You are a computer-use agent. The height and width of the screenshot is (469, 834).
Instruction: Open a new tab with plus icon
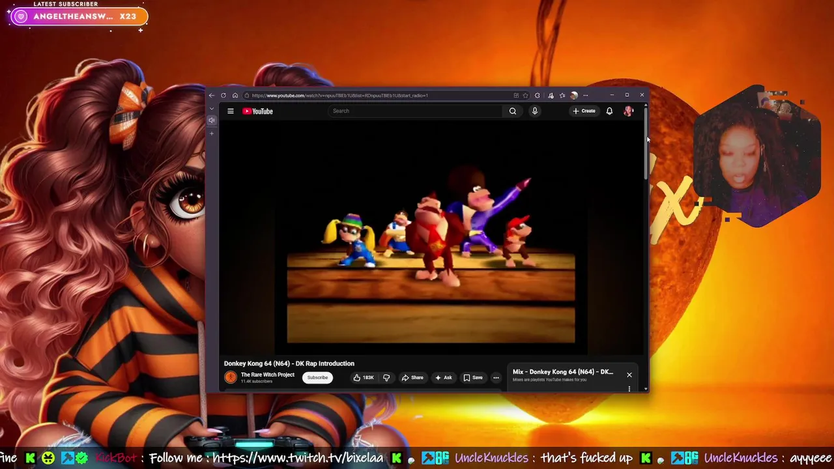[x=212, y=134]
